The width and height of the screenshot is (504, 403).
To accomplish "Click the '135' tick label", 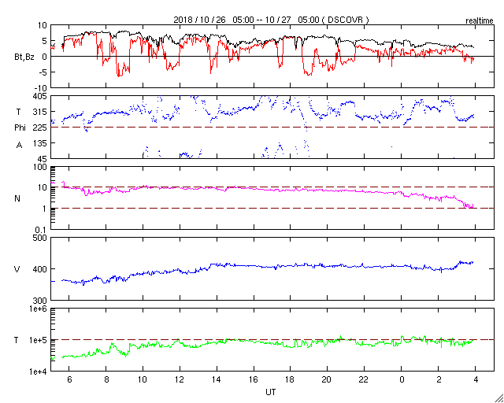I will [x=40, y=143].
